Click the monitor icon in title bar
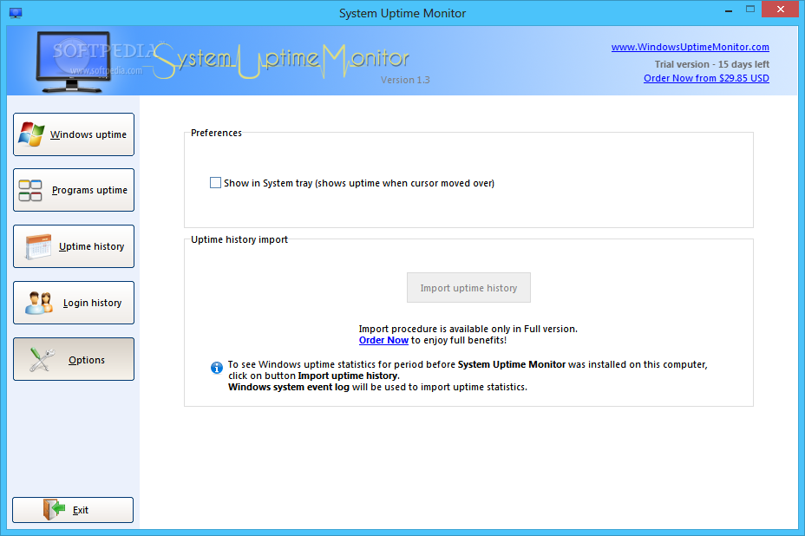 [16, 13]
